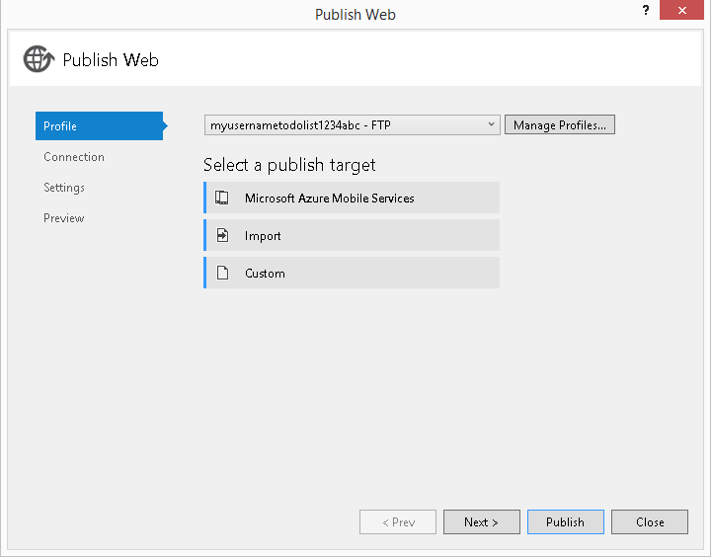Open the Preview tab

[64, 218]
